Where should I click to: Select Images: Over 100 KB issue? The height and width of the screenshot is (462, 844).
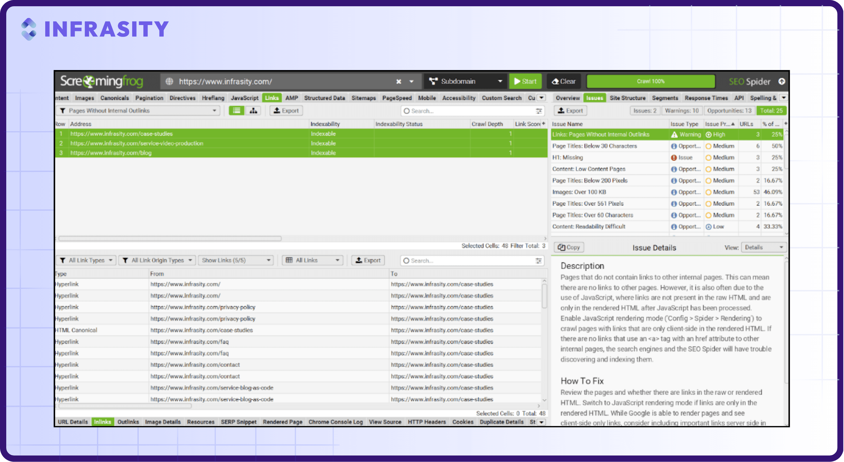click(x=667, y=192)
